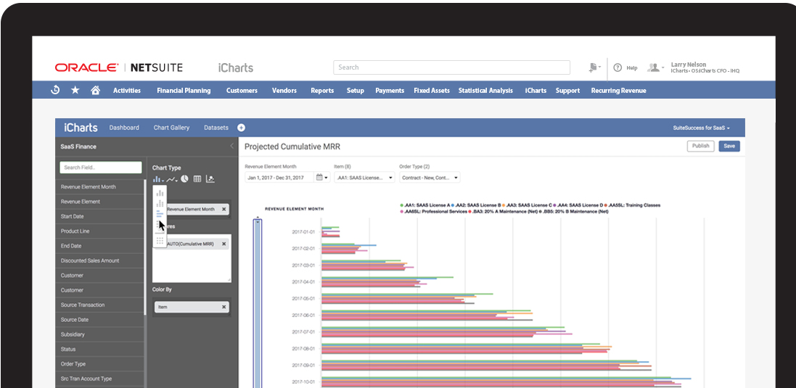Select the table chart type icon
This screenshot has width=796, height=388.
pos(197,178)
